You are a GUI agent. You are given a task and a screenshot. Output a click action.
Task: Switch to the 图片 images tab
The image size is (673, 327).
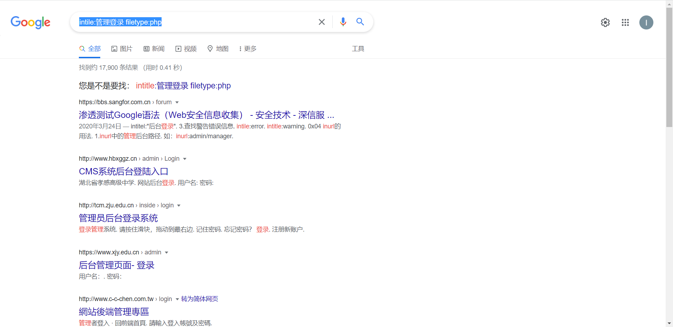tap(122, 49)
